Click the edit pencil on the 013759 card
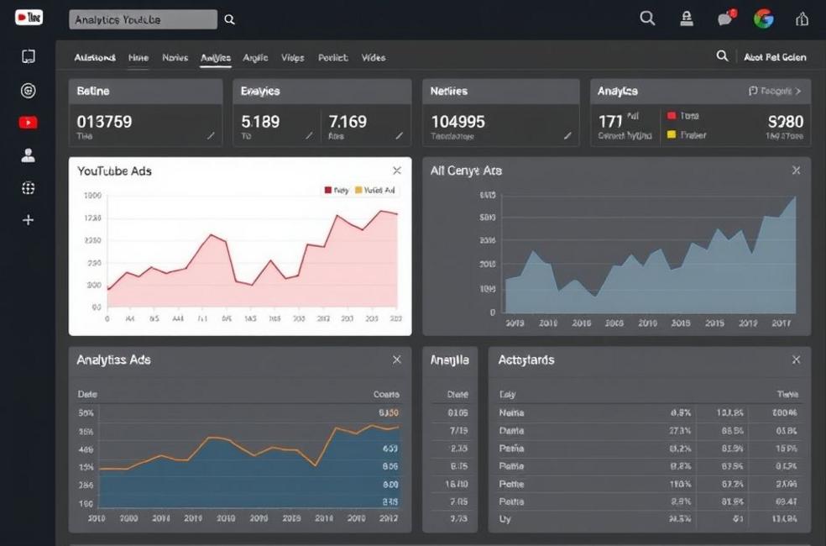The width and height of the screenshot is (826, 546). tap(211, 135)
